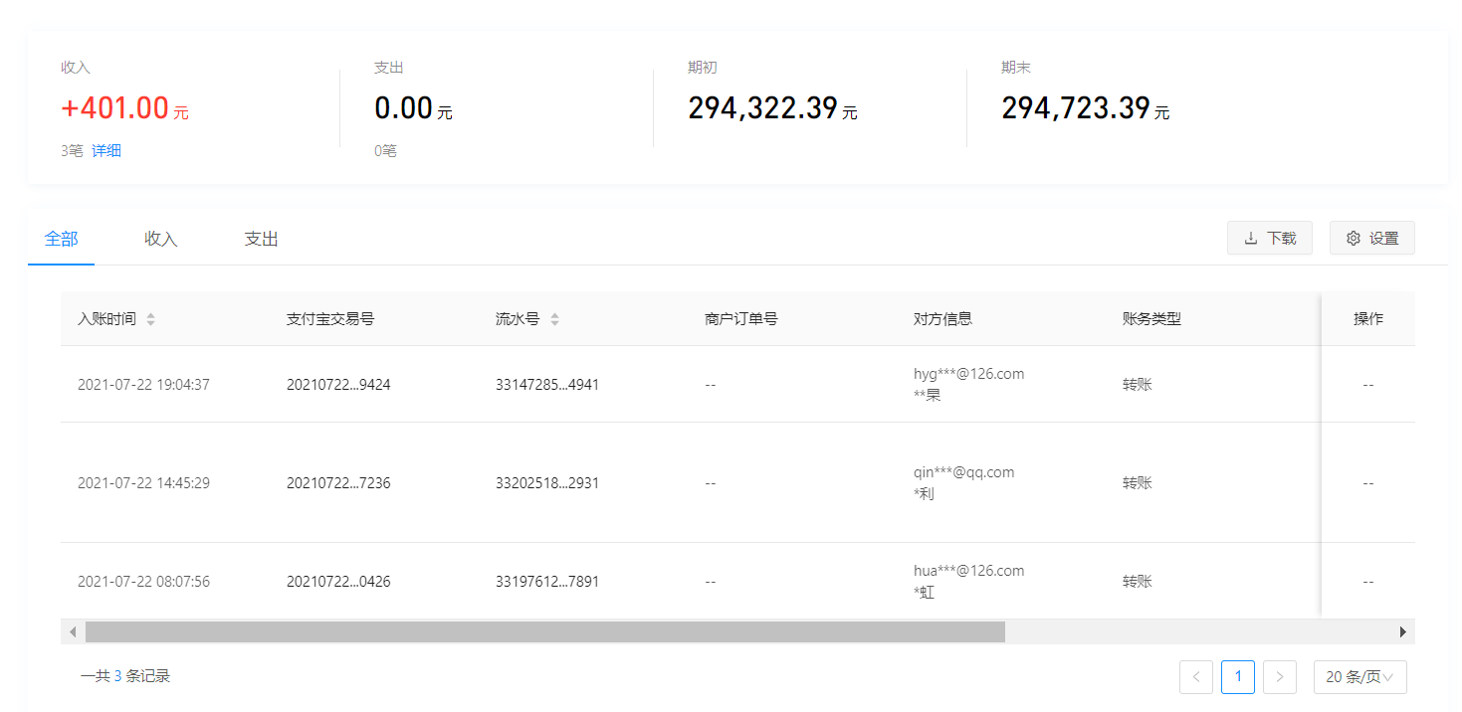1462x712 pixels.
Task: Switch to the 全部 tab
Action: (61, 239)
